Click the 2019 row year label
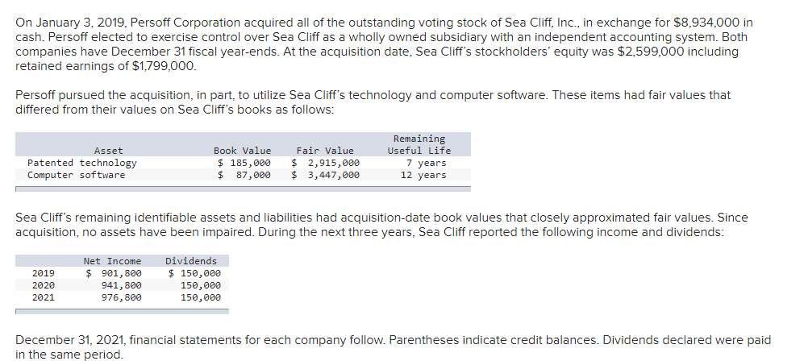The image size is (804, 361). pos(43,273)
